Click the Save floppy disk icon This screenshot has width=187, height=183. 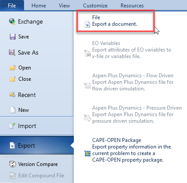[13, 37]
